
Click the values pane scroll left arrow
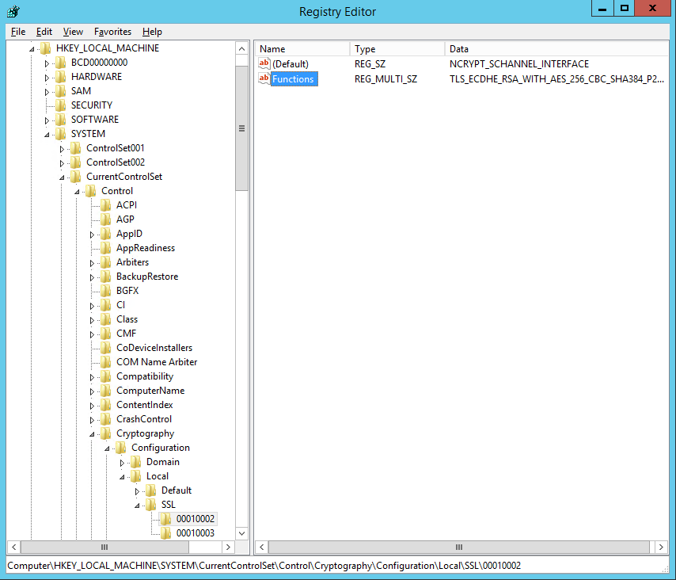pos(262,548)
